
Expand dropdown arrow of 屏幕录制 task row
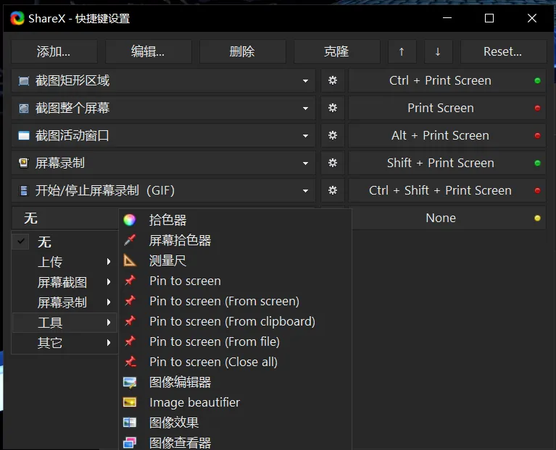[x=305, y=164]
